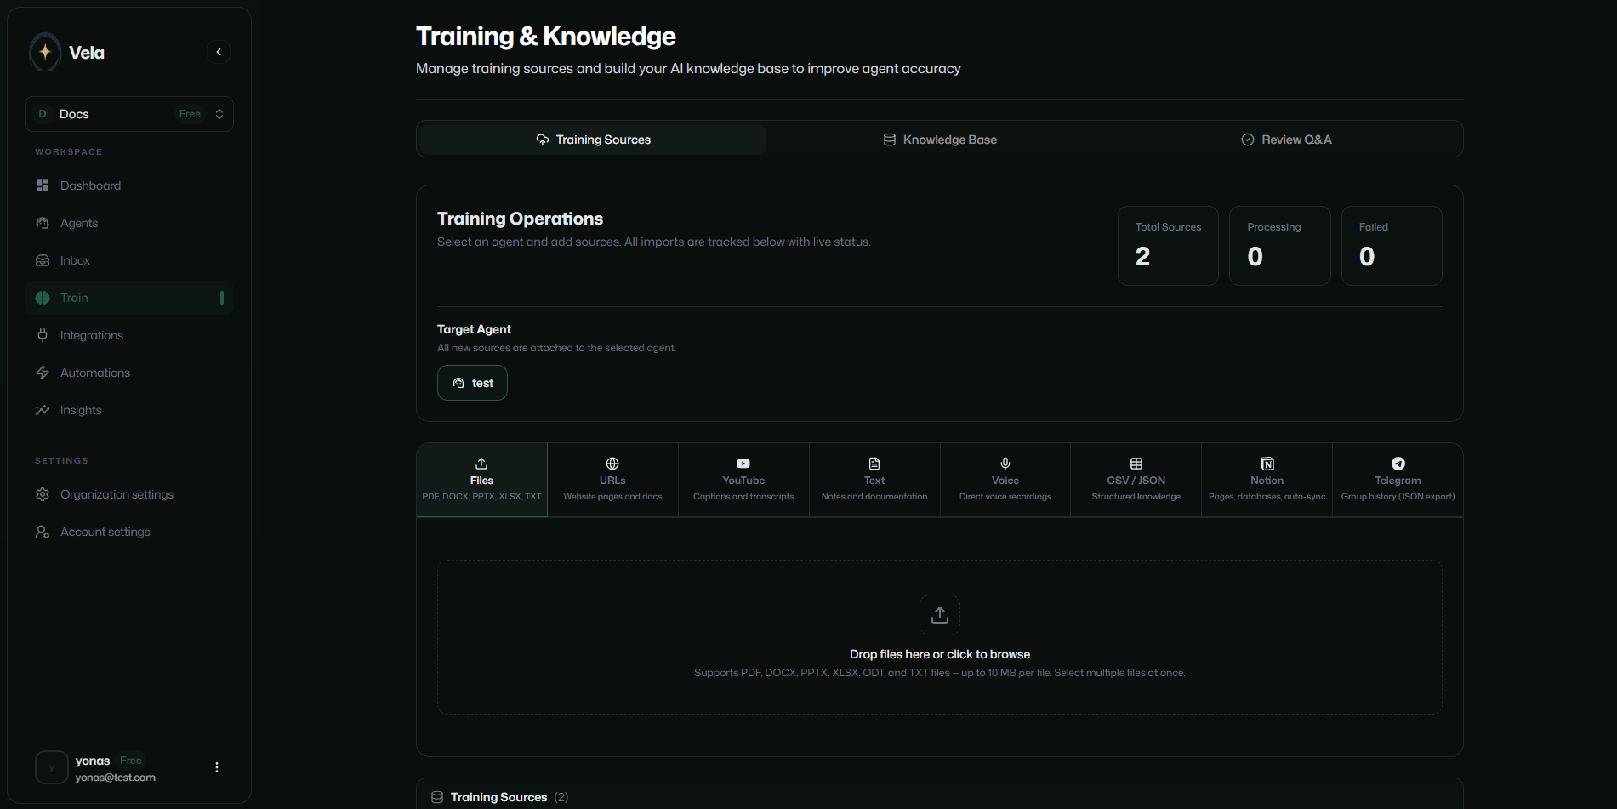Open the Dashboard page
The image size is (1617, 809).
click(x=129, y=185)
